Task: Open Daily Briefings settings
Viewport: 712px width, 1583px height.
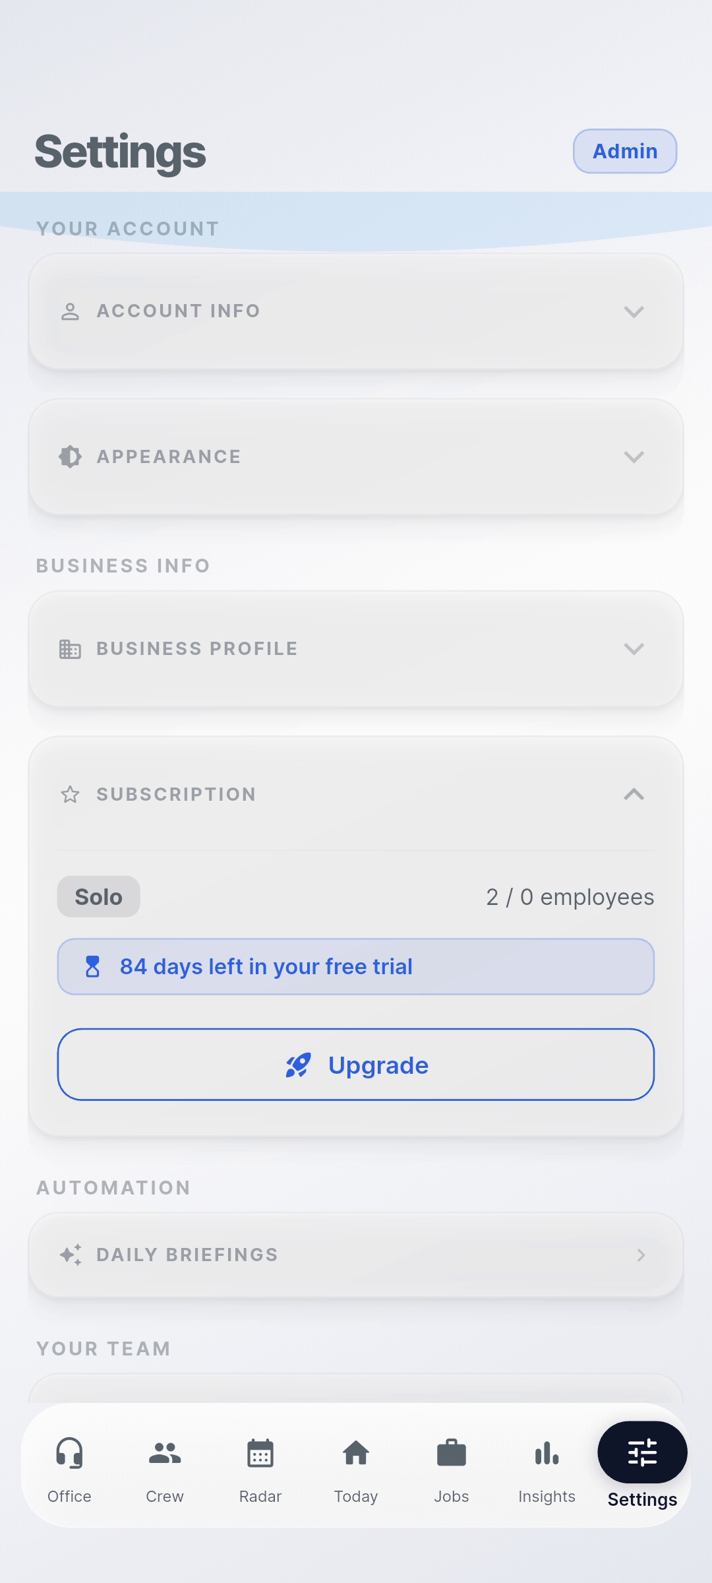Action: [356, 1255]
